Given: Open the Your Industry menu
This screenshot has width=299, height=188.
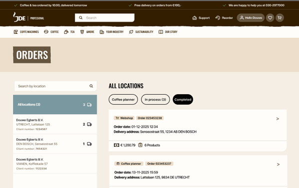Looking at the screenshot, I should pos(111,32).
